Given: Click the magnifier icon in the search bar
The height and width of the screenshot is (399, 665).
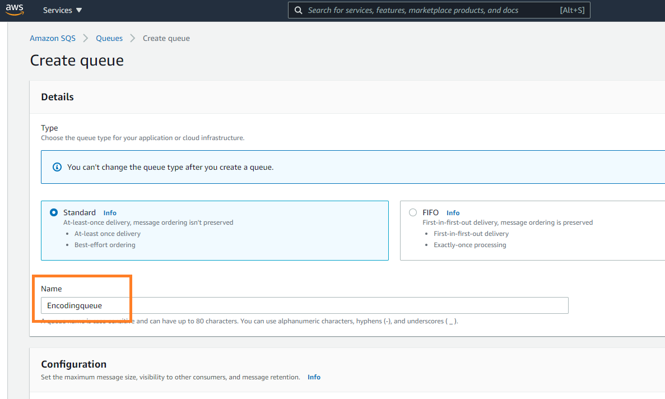Looking at the screenshot, I should point(298,10).
